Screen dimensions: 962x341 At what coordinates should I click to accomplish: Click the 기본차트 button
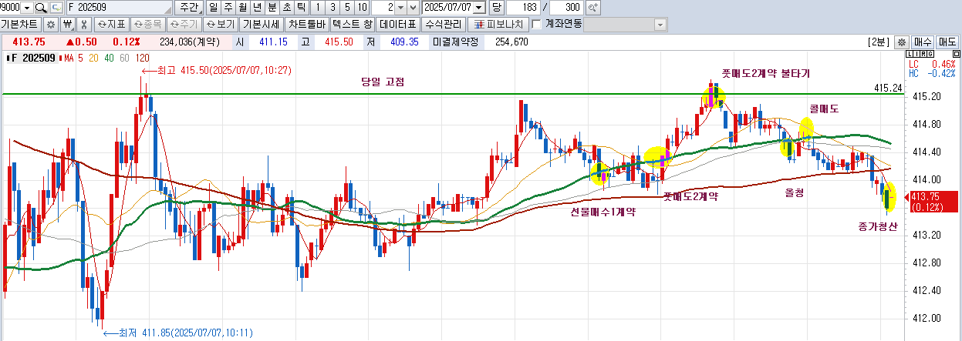coord(22,24)
